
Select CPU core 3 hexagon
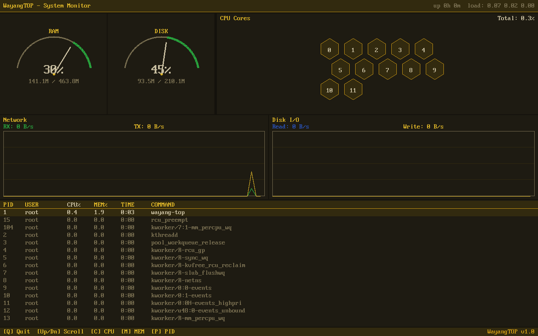400,50
